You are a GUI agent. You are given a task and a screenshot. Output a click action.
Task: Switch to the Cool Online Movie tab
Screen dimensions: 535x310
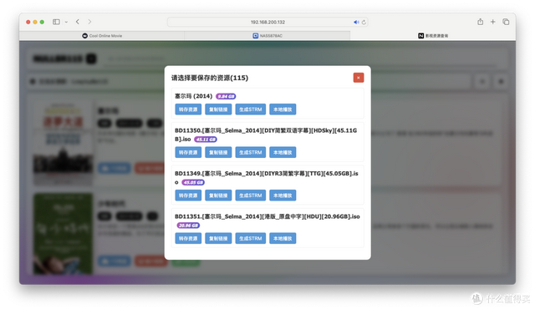click(102, 36)
